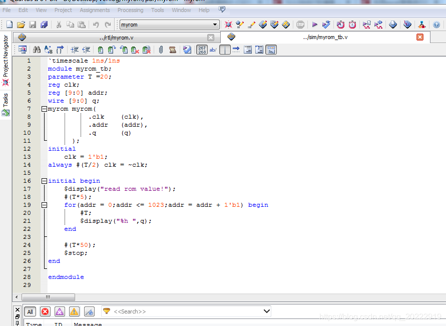Open Find and Replace icon
This screenshot has width=446, height=326.
point(48,49)
